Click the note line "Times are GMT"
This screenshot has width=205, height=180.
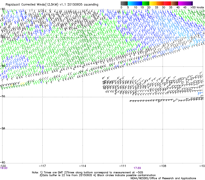pyautogui.click(x=53, y=173)
